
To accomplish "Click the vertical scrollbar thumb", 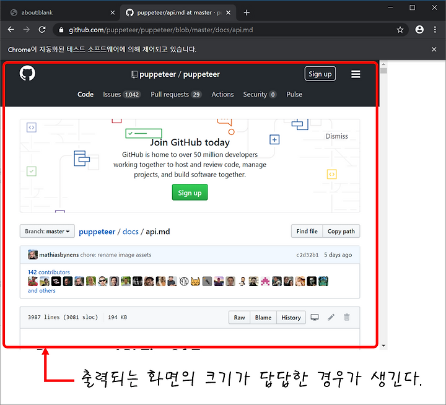I will (x=383, y=71).
